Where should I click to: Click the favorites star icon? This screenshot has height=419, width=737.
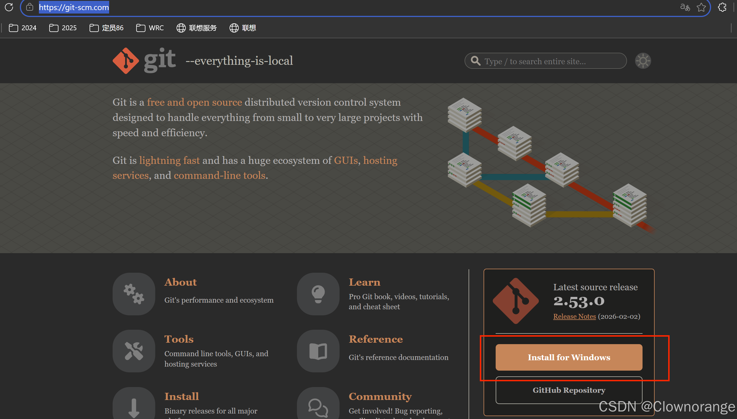[701, 7]
